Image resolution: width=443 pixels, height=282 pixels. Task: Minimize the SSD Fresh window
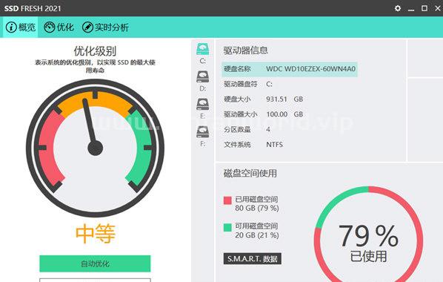pos(411,8)
